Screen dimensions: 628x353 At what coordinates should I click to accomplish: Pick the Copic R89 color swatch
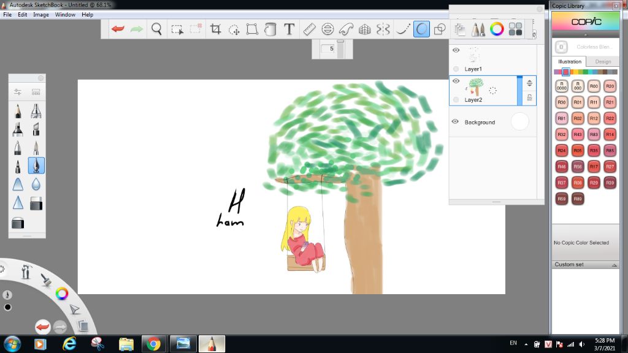coord(578,199)
